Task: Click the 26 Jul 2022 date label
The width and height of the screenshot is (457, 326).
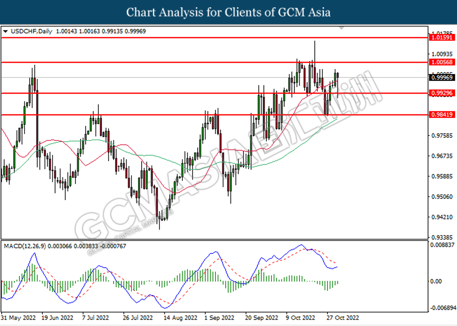Action: pyautogui.click(x=138, y=318)
